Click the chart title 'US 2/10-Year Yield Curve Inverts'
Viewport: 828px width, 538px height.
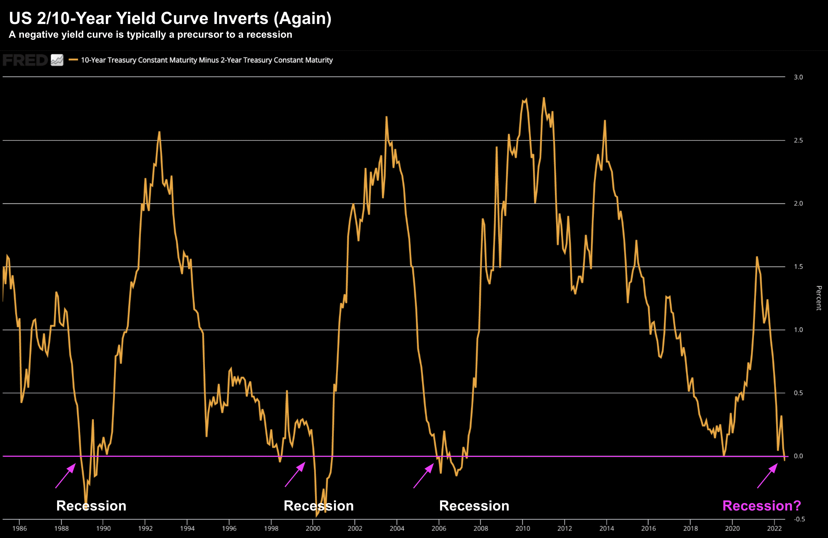170,18
